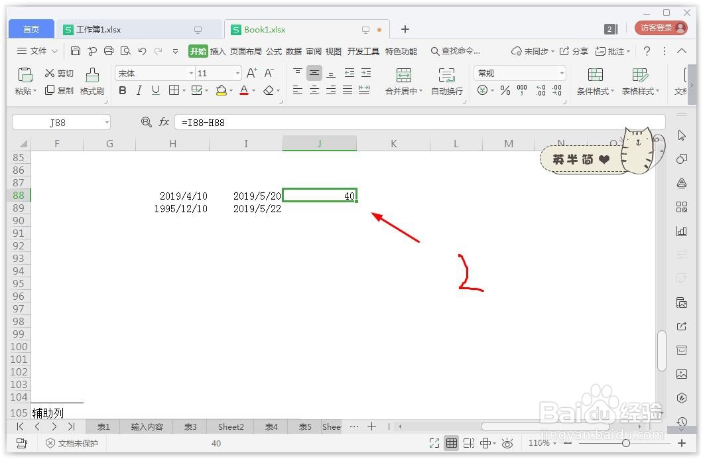Click the insert function fx icon
Image resolution: width=703 pixels, height=459 pixels.
[x=164, y=122]
